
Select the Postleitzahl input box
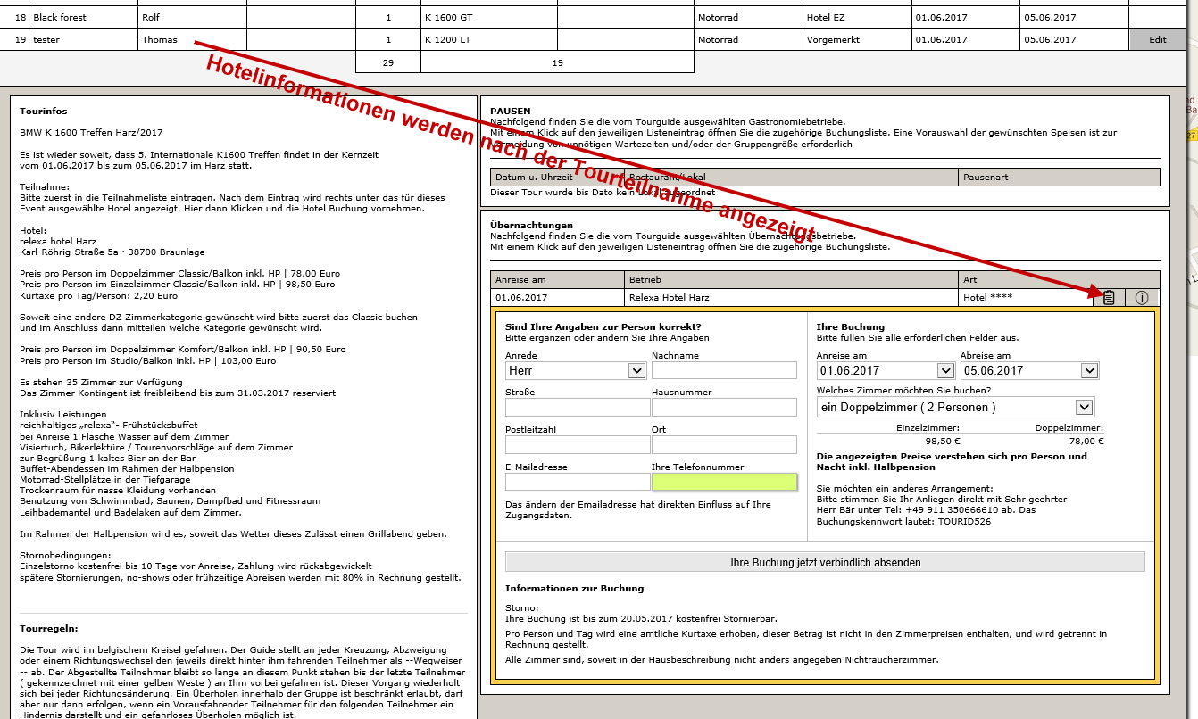(578, 445)
